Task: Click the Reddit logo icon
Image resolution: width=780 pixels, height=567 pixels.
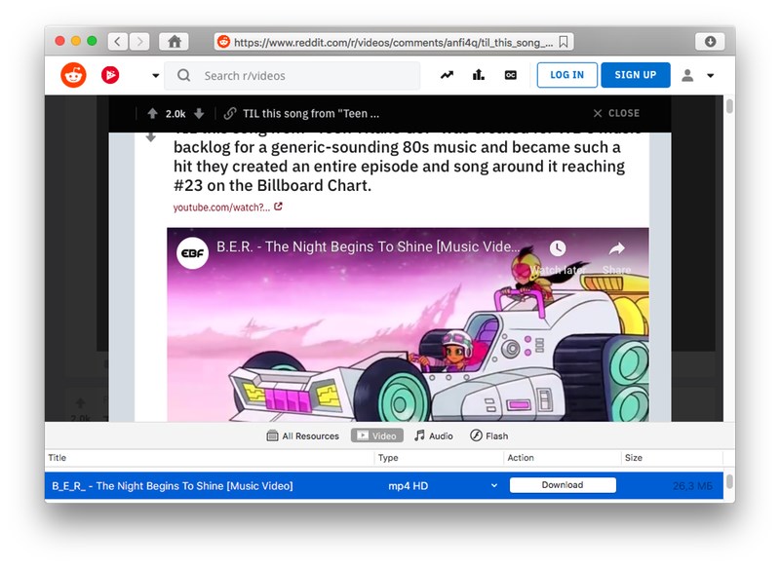Action: 74,75
